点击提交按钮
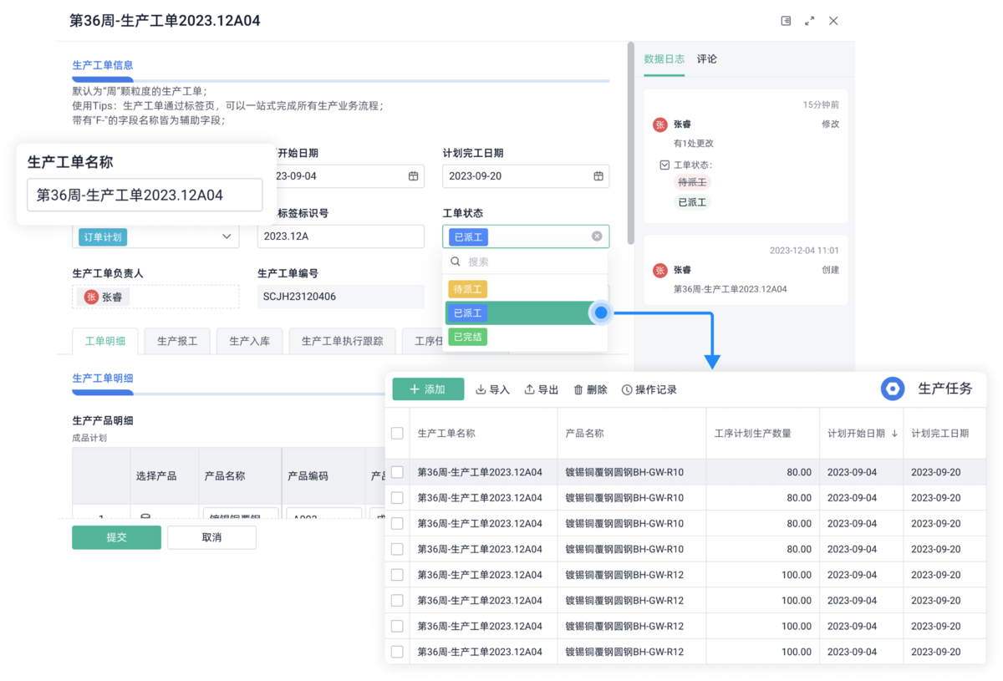Image resolution: width=1003 pixels, height=681 pixels. click(x=116, y=537)
